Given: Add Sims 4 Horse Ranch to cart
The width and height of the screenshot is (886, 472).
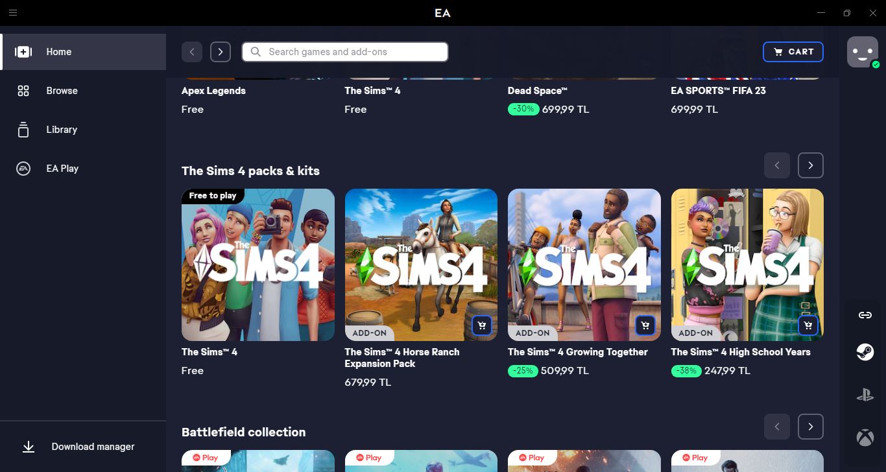Looking at the screenshot, I should 482,325.
